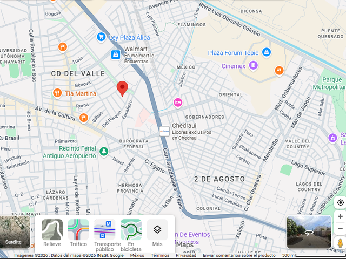Switch to Satélite map view

tap(15, 232)
